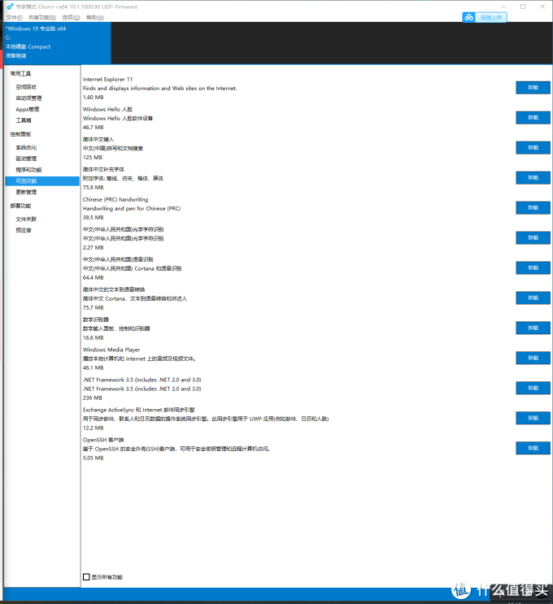Click 卸载 for OpenSSH 客户端
553x604 pixels.
coord(533,448)
